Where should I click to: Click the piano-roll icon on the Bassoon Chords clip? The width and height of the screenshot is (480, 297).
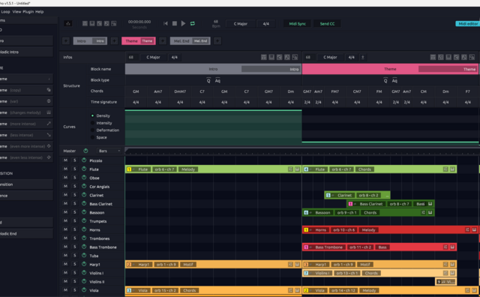tap(430, 212)
